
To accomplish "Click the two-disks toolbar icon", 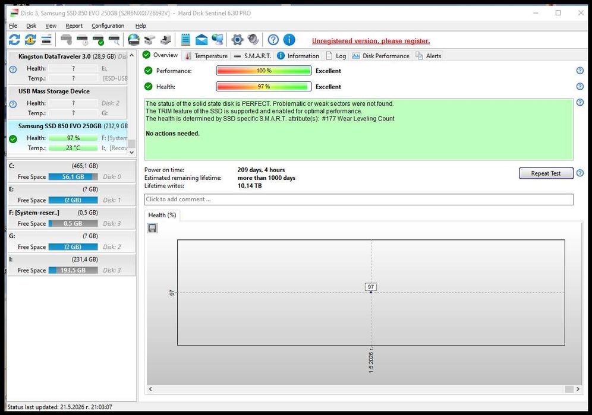I will pos(150,40).
